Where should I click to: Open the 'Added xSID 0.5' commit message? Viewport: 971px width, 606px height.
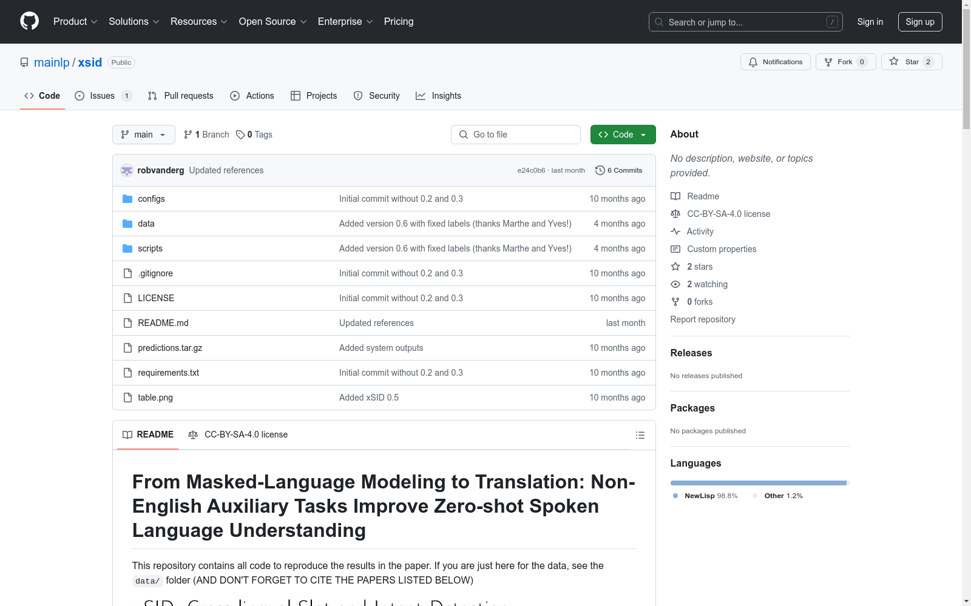tap(369, 398)
